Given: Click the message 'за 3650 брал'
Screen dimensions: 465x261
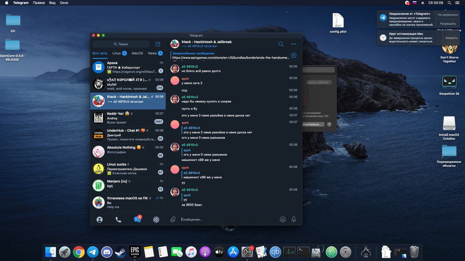Looking at the screenshot, I should [192, 205].
